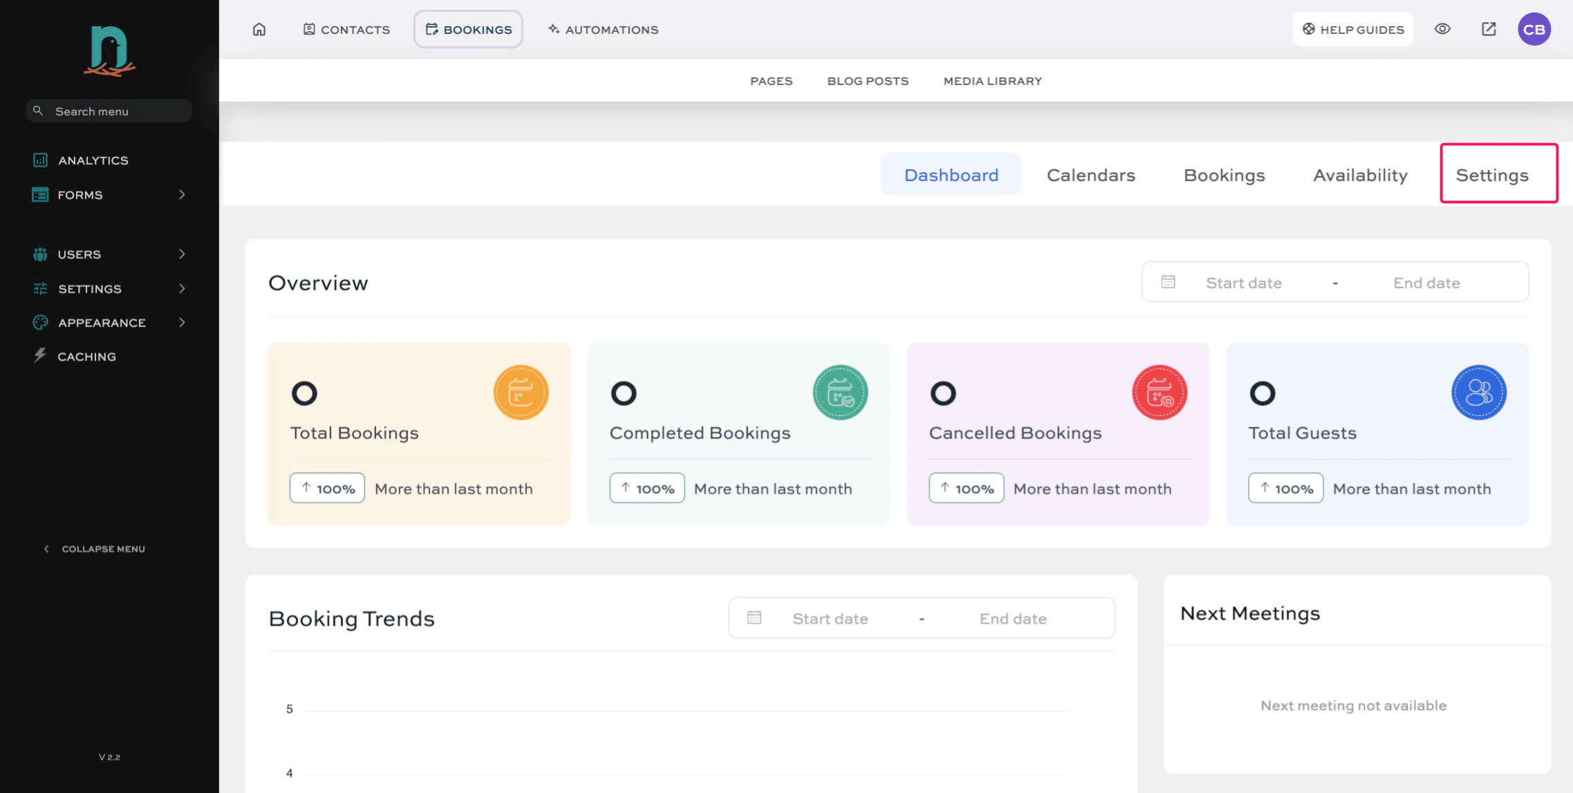This screenshot has height=793, width=1573.
Task: Click the blue Total Guests icon
Action: click(x=1479, y=392)
